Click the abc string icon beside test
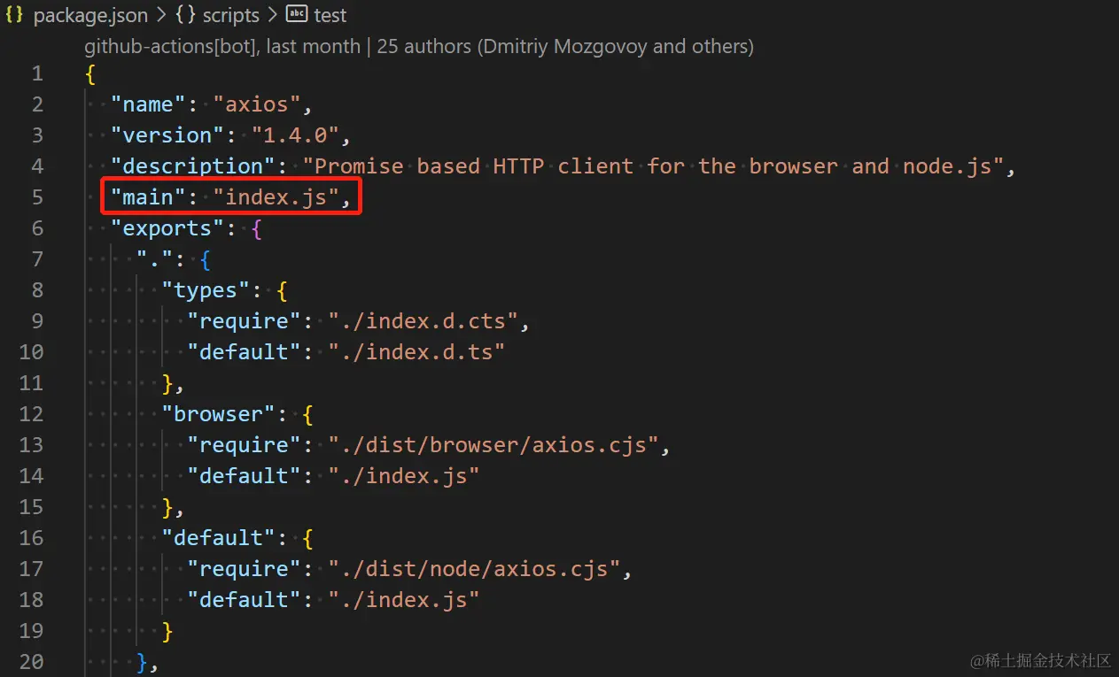Screen dimensions: 1119x677 [297, 15]
